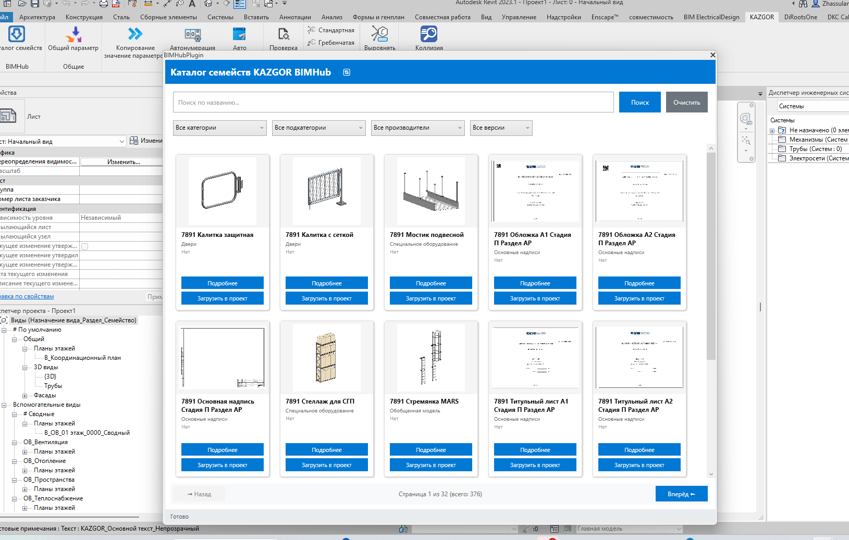Collapse the Общий tree node
The image size is (849, 540).
[15, 340]
